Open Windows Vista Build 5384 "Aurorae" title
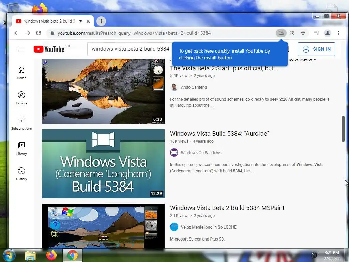 tap(219, 134)
